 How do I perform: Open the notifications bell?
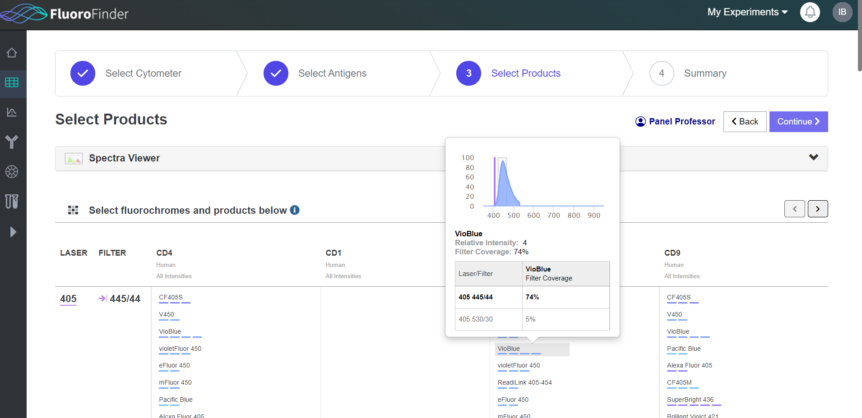coord(809,12)
